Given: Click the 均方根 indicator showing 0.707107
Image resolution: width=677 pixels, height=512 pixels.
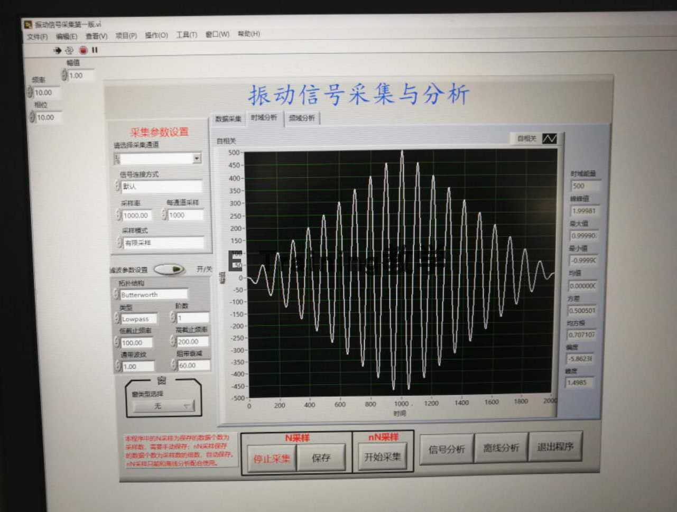Looking at the screenshot, I should pyautogui.click(x=581, y=335).
